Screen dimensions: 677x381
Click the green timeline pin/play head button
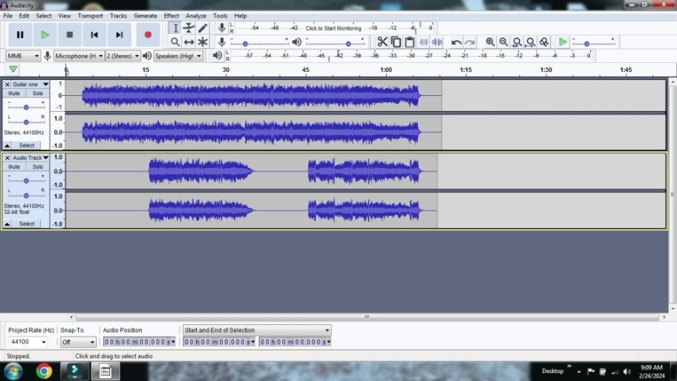13,69
